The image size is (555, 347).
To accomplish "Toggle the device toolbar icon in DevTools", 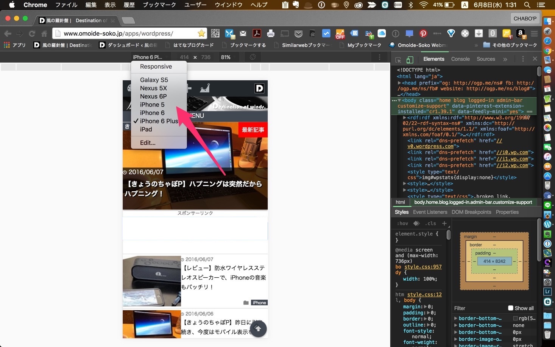I will (x=410, y=59).
